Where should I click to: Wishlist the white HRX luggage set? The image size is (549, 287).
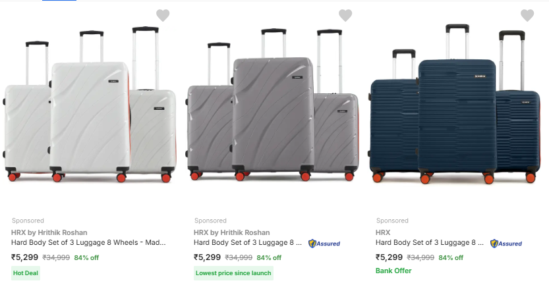(163, 15)
